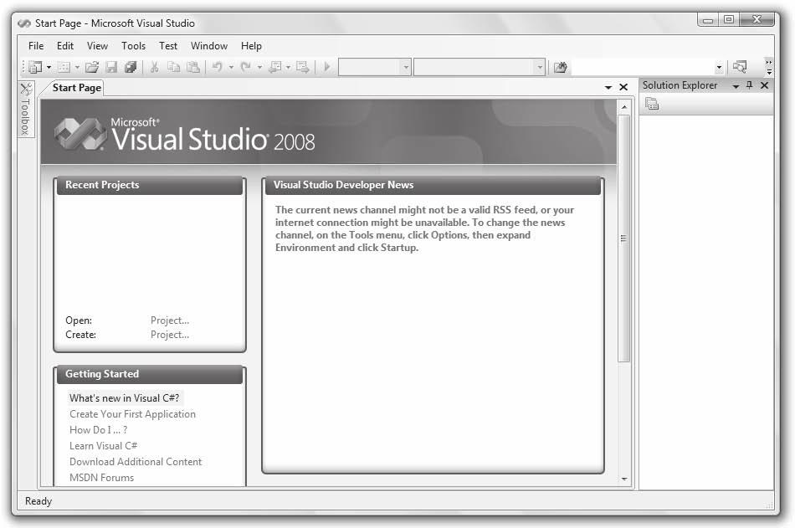
Task: Open the MSDN Forums link
Action: (x=101, y=478)
